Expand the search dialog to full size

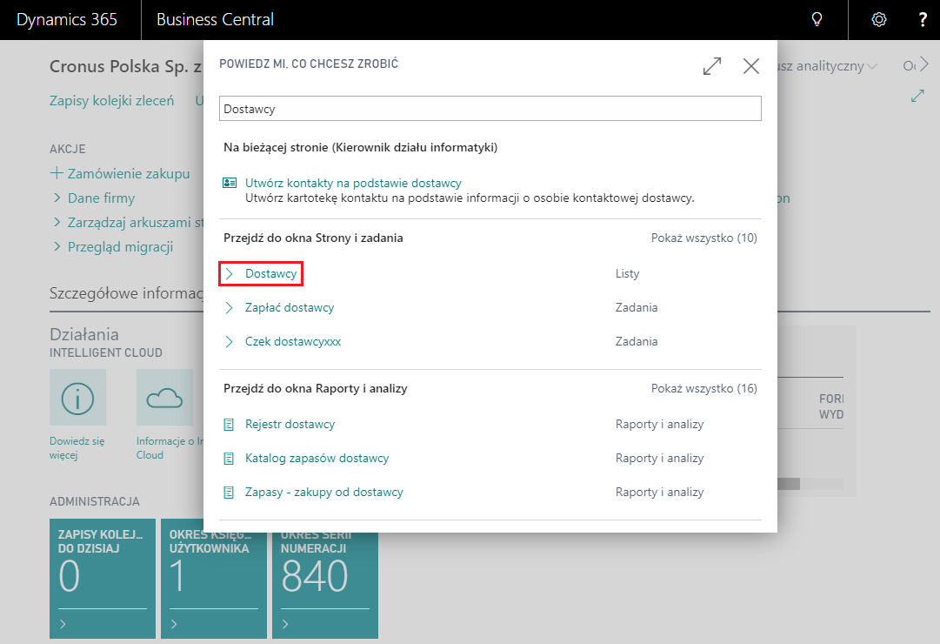(712, 66)
